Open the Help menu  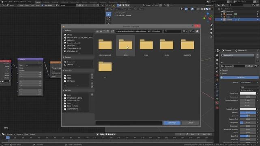(30, 2)
